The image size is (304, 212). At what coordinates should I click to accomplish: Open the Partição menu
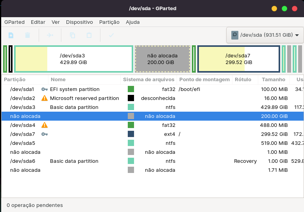click(109, 22)
